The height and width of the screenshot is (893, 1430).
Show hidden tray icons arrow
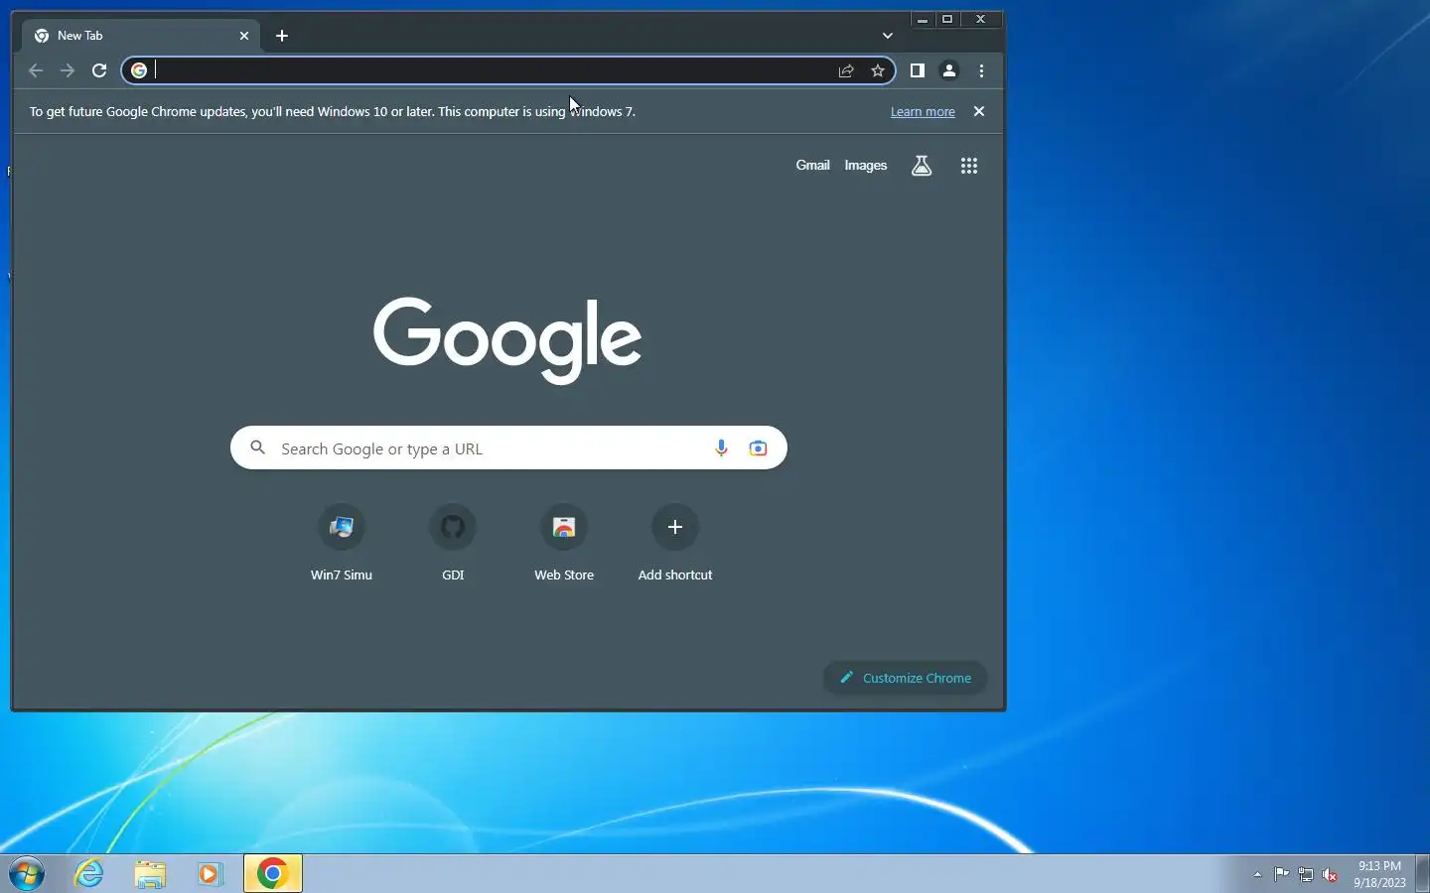click(x=1257, y=875)
